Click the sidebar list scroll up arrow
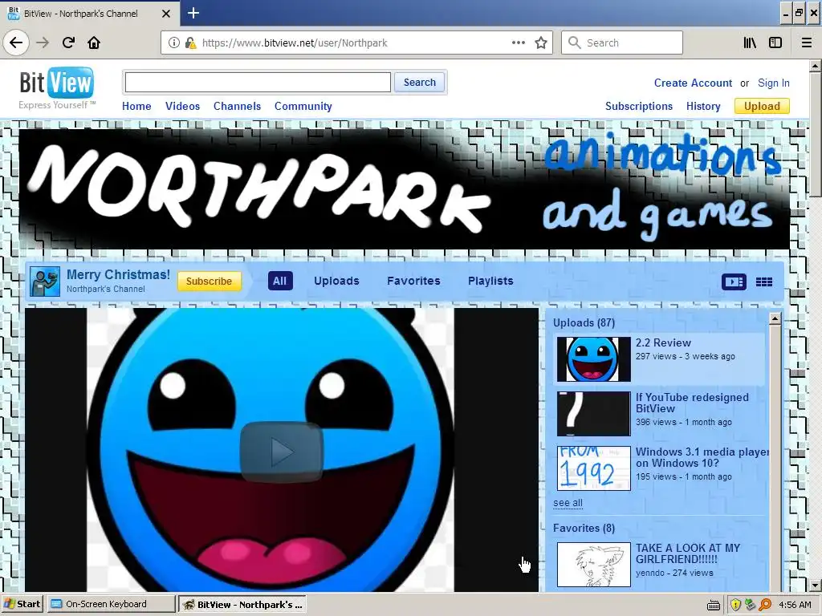 click(x=775, y=318)
